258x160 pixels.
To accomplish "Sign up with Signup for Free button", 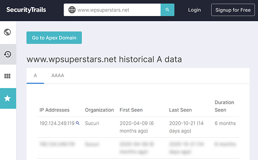I will [233, 10].
